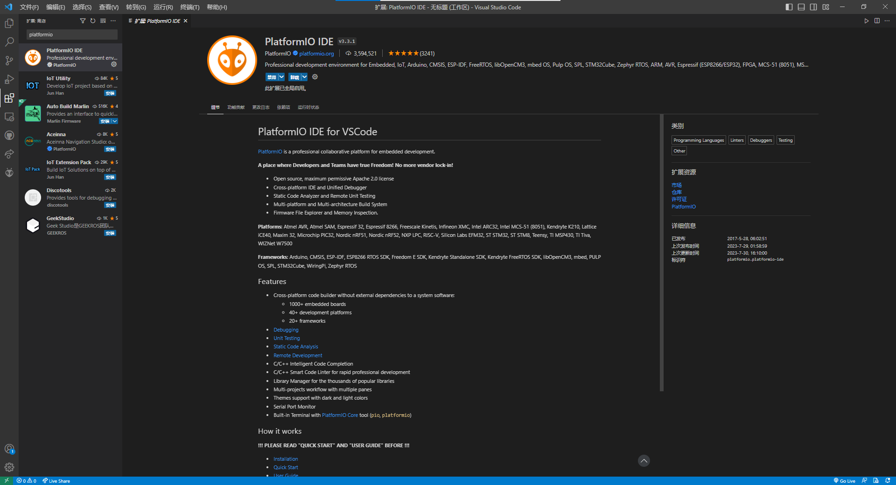Viewport: 896px width, 485px height.
Task: Open the Terminal menu (终端)
Action: pyautogui.click(x=190, y=7)
